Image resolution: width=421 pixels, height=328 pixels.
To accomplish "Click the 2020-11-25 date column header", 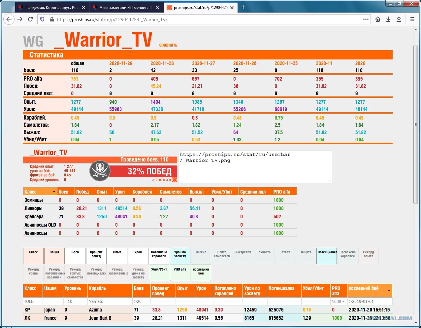I will coord(286,63).
